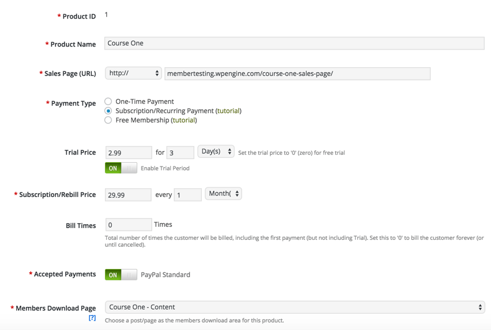Toggle the PayPal Standard payment switch
The image size is (491, 330).
(x=121, y=275)
